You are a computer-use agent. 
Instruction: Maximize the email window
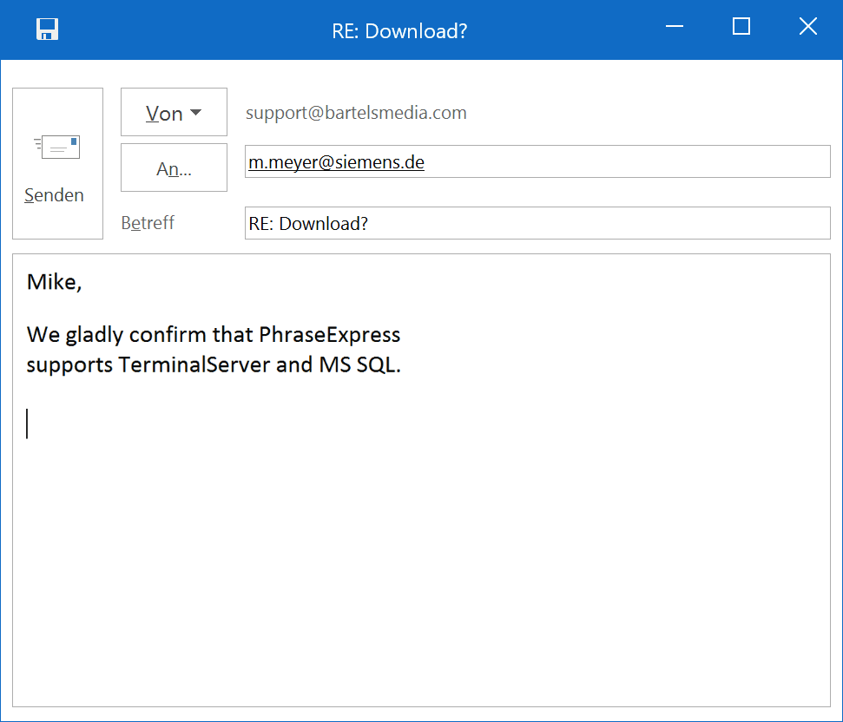741,26
